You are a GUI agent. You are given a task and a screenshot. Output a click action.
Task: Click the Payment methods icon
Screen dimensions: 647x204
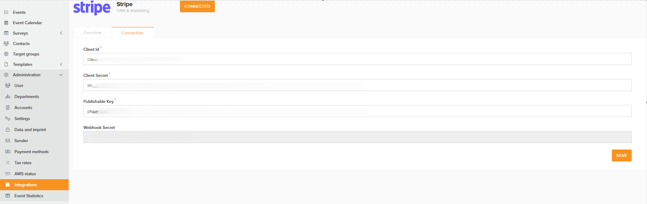pos(8,152)
